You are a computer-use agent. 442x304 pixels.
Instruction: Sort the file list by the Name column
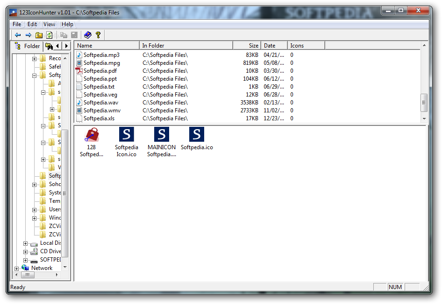pyautogui.click(x=107, y=46)
